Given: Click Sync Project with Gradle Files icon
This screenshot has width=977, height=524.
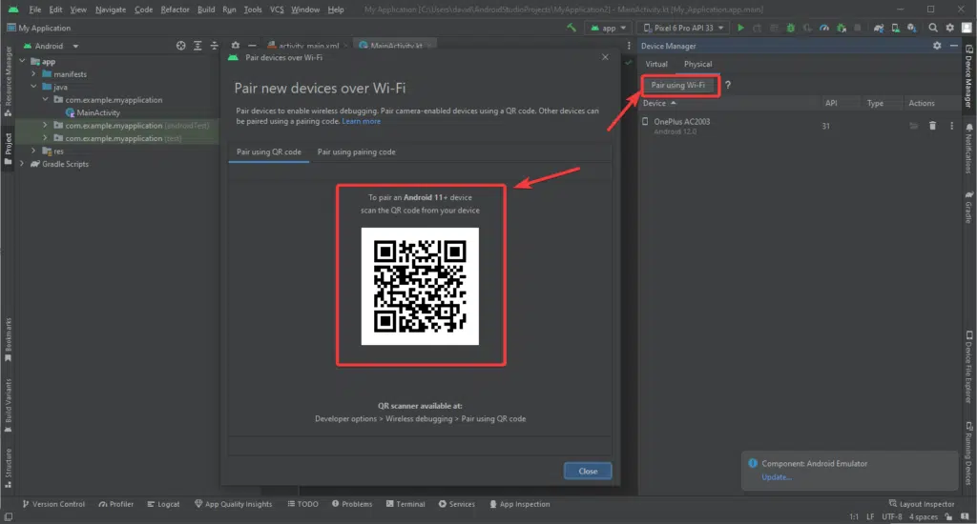Looking at the screenshot, I should [879, 28].
